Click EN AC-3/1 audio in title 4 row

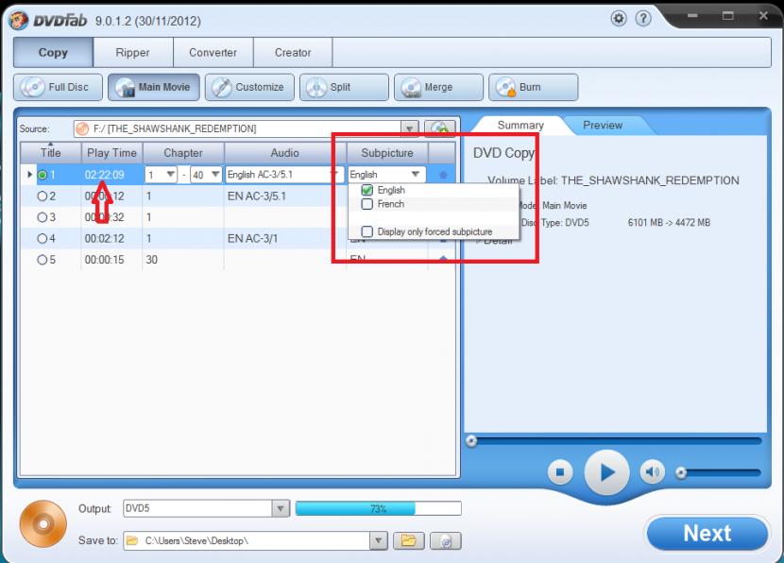point(252,238)
